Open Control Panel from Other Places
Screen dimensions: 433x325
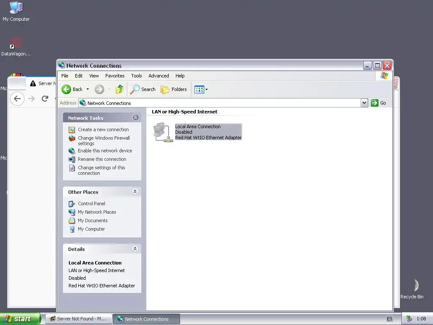91,204
